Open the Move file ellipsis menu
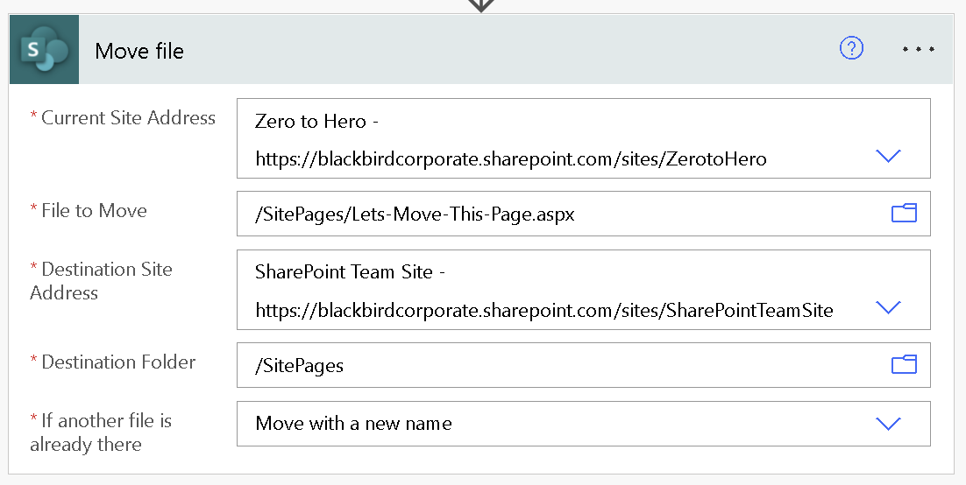 click(919, 50)
